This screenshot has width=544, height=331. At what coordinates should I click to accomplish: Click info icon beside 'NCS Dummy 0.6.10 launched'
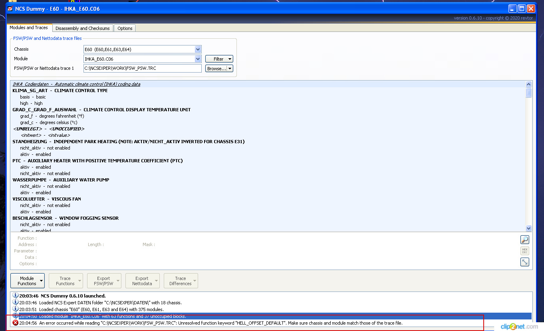(16, 296)
